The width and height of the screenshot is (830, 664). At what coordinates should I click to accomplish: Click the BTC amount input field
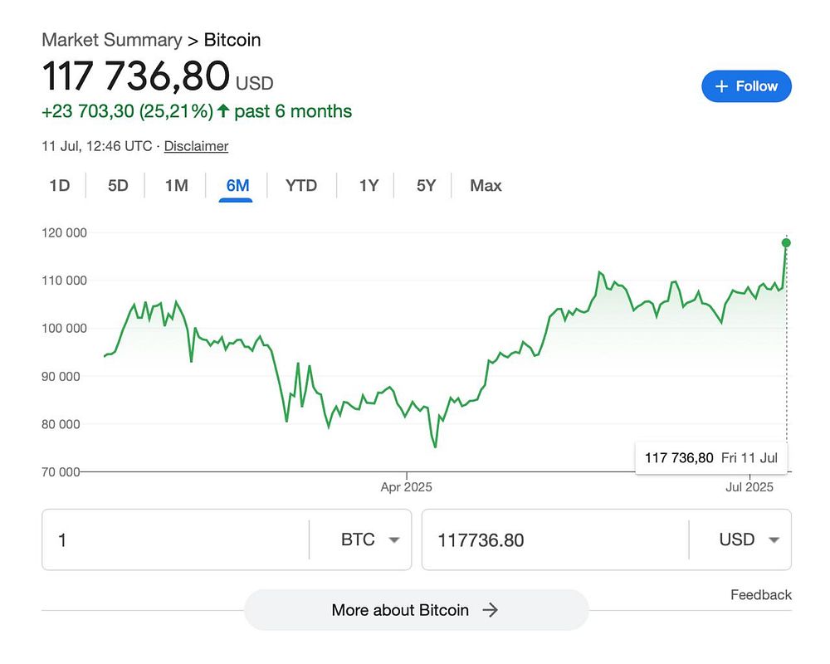pyautogui.click(x=174, y=539)
